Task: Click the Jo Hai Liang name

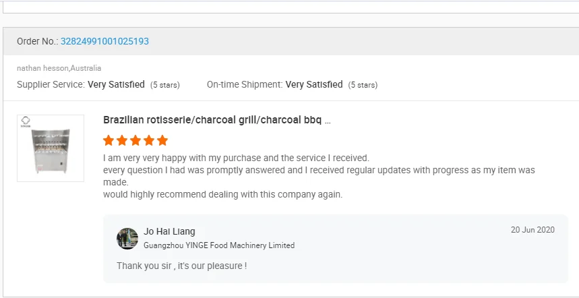Action: coord(169,231)
